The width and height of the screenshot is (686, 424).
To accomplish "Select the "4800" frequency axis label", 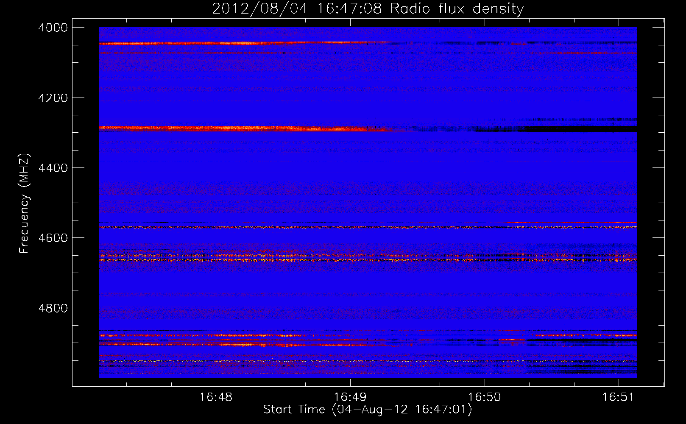I will click(x=53, y=308).
